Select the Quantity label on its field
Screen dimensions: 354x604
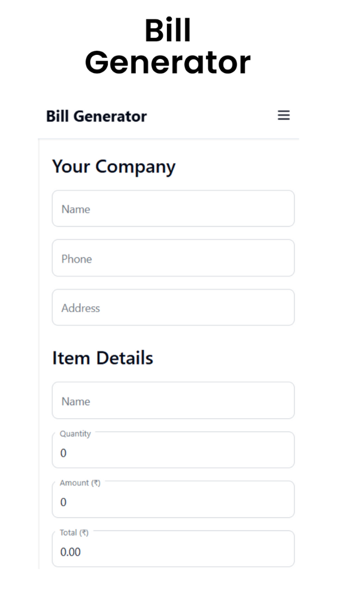pyautogui.click(x=74, y=434)
